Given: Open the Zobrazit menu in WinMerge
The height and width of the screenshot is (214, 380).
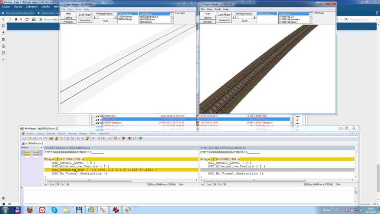Looking at the screenshot, I should [51, 133].
